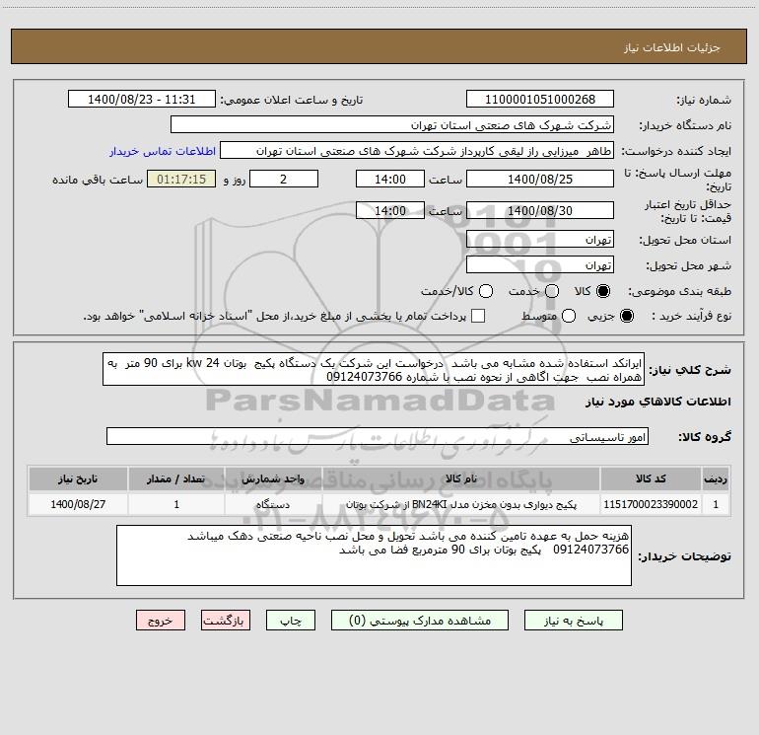The width and height of the screenshot is (759, 735).
Task: Click the product name cell BN24KI
Action: (461, 504)
